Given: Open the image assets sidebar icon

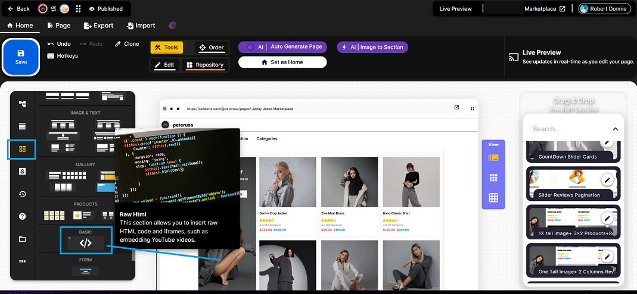Looking at the screenshot, I should point(22,171).
